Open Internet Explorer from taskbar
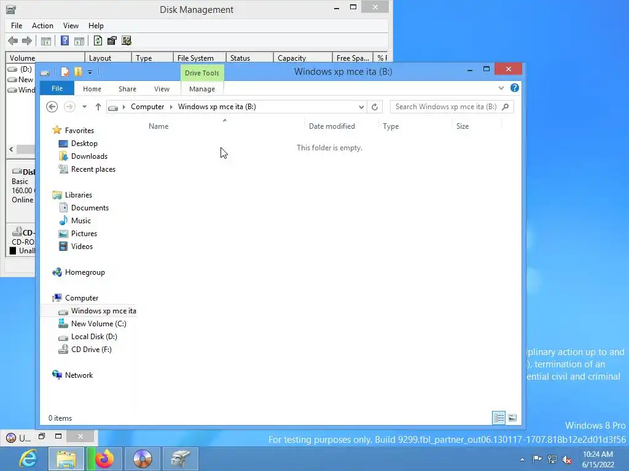The image size is (629, 471). [28, 459]
